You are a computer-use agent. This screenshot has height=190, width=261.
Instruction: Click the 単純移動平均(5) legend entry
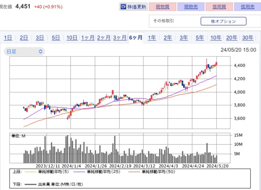(47, 172)
